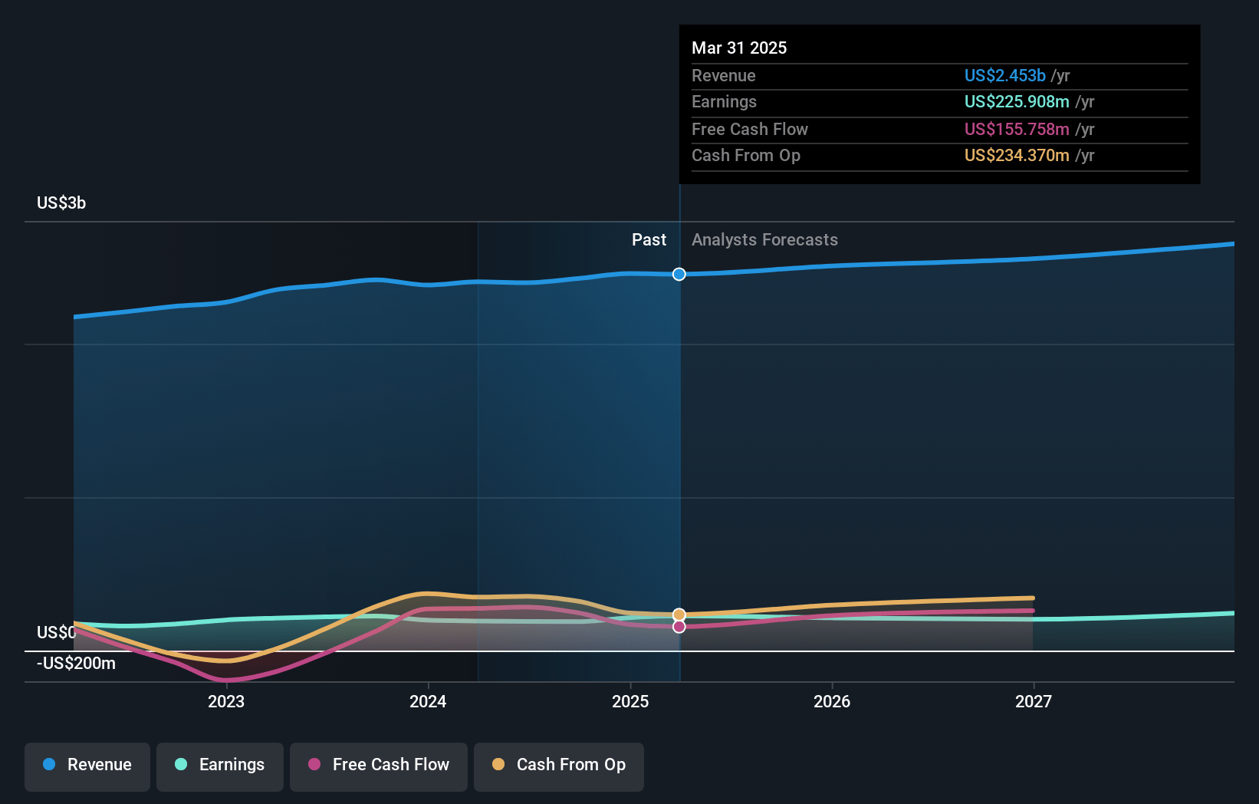Click the 2026 axis label
Viewport: 1259px width, 804px height.
(832, 701)
